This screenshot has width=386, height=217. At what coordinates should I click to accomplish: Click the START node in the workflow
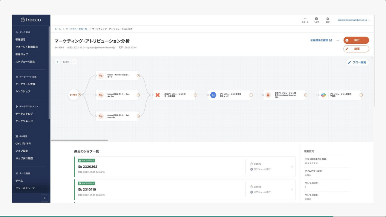click(73, 95)
